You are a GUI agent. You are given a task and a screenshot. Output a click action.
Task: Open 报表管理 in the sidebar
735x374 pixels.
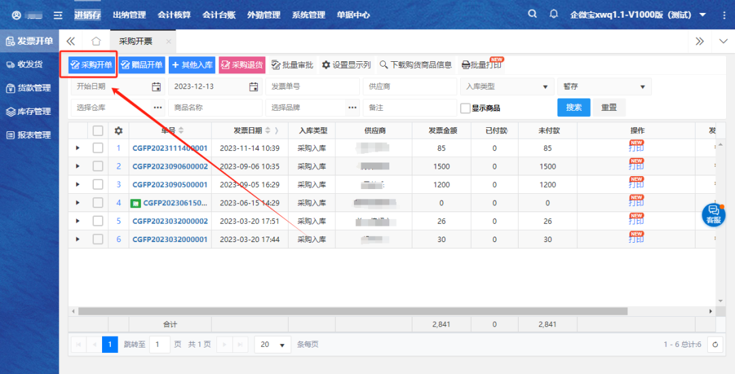tap(29, 135)
